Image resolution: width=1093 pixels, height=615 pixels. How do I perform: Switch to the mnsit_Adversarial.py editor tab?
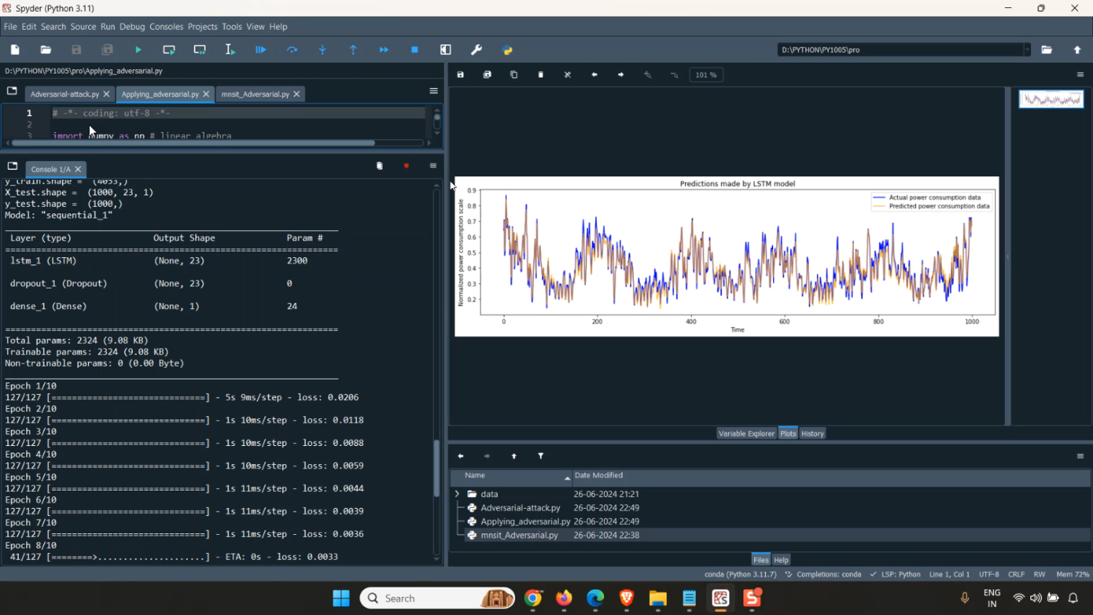point(255,94)
